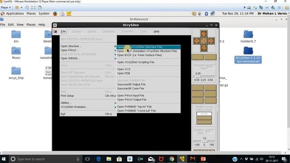This screenshot has width=290, height=163.
Task: Choose Open XCrySDen Scripting File
Action: 149,62
